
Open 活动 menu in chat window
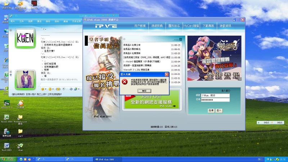point(57,21)
